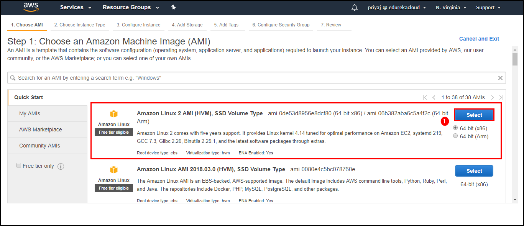Jump to last page of AMIs
This screenshot has height=226, width=524.
tap(501, 97)
